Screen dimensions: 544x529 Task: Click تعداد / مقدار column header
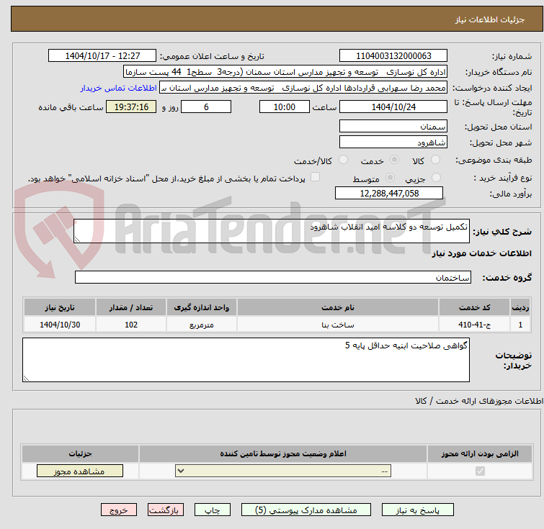point(131,307)
